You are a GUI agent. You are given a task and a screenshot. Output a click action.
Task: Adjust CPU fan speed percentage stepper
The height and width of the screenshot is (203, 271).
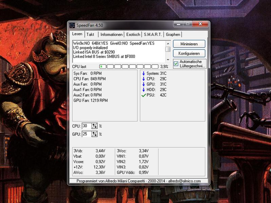pyautogui.click(x=94, y=126)
